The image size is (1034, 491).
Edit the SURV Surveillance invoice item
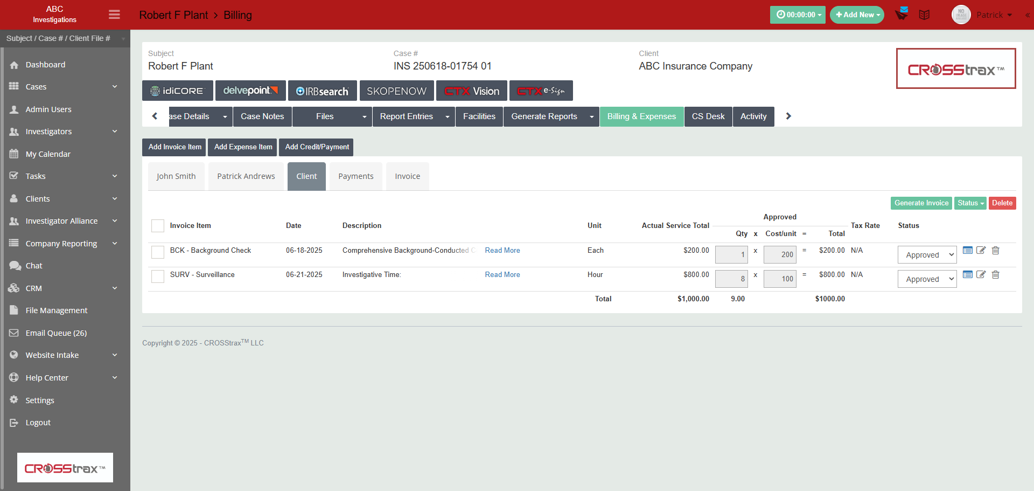[981, 274]
